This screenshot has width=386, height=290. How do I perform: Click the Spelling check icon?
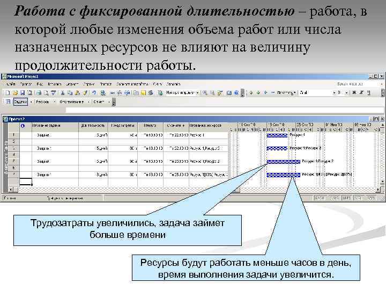[x=53, y=93]
